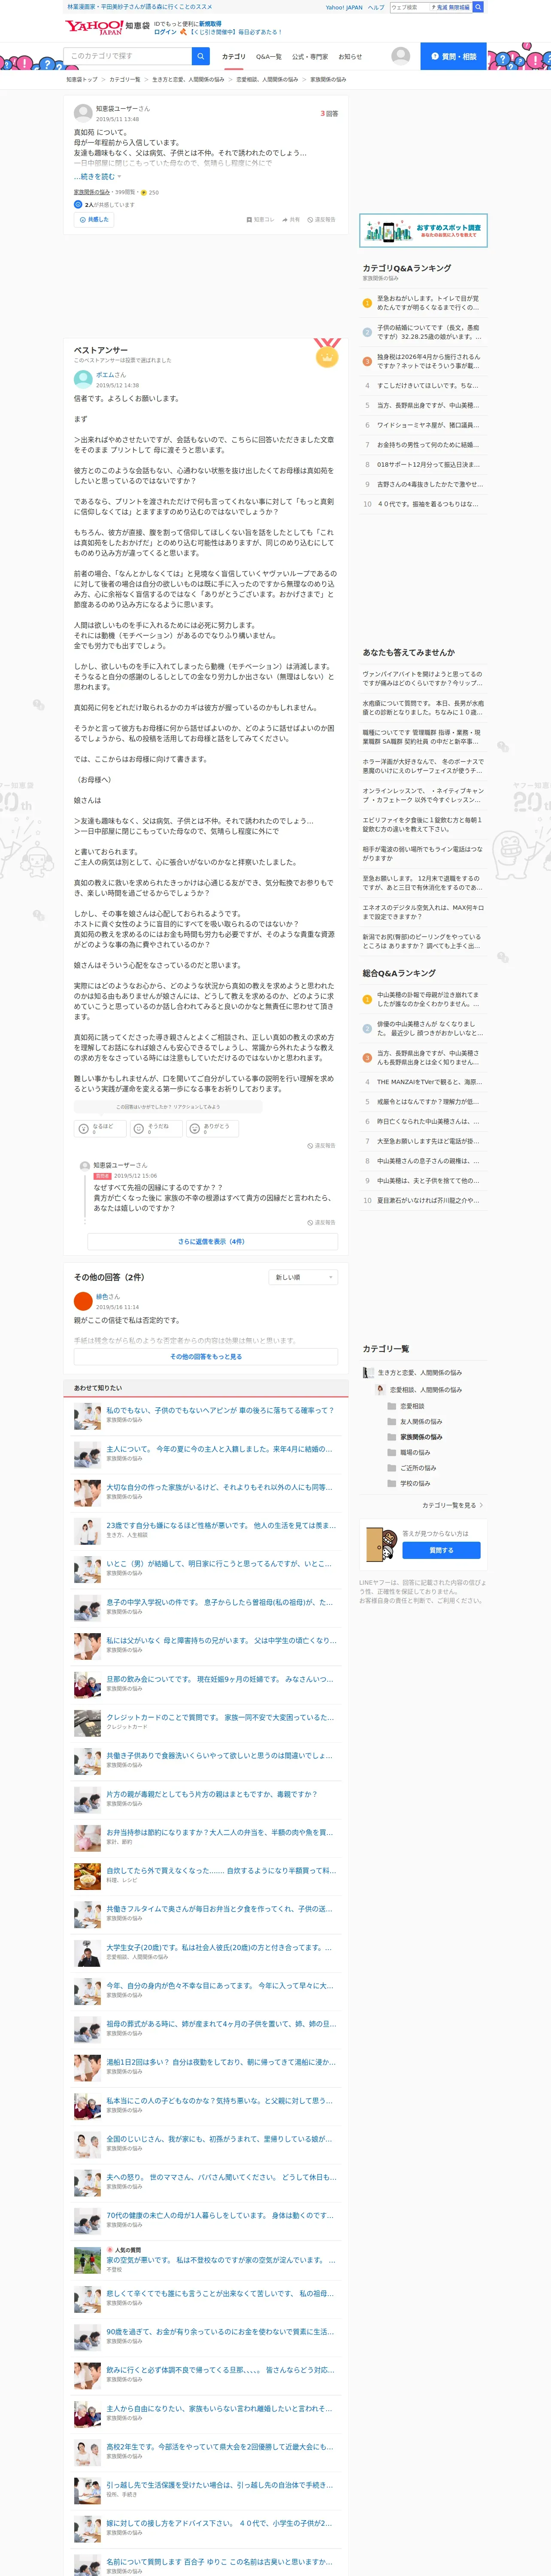Select 家族関係の悩み in category tree

click(x=421, y=1437)
